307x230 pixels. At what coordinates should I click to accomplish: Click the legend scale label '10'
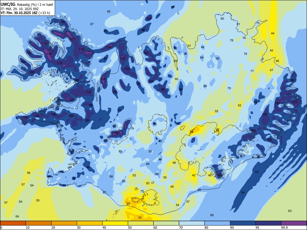coord(28,228)
